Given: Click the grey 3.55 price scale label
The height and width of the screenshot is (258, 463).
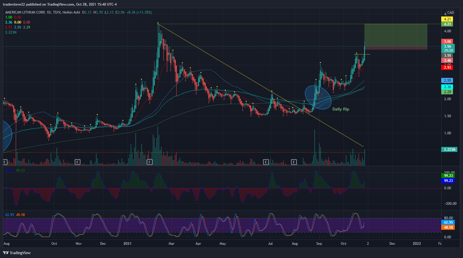Looking at the screenshot, I should point(447,56).
